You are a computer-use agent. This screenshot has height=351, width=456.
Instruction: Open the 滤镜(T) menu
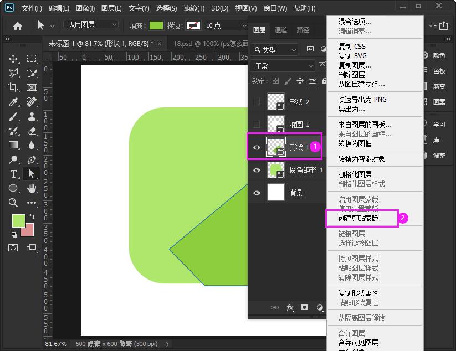194,8
